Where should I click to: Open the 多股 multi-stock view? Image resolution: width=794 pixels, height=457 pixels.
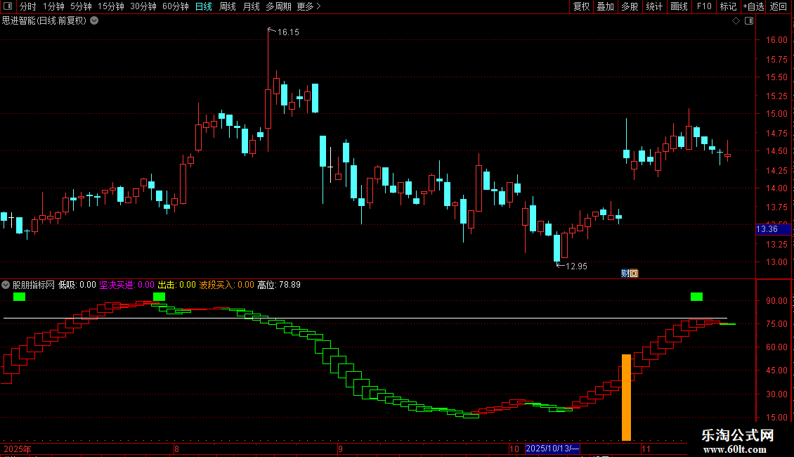coord(630,6)
